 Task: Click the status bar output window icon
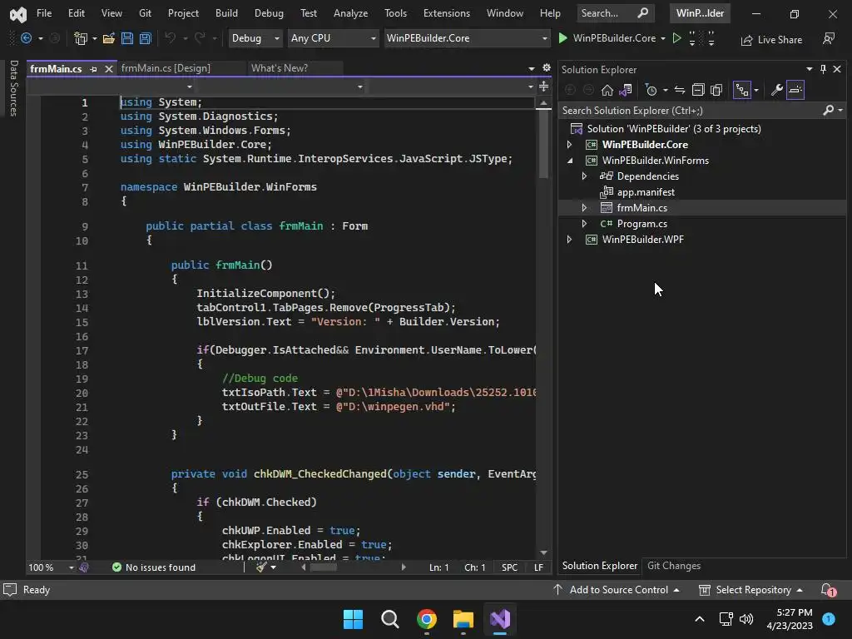click(x=10, y=590)
